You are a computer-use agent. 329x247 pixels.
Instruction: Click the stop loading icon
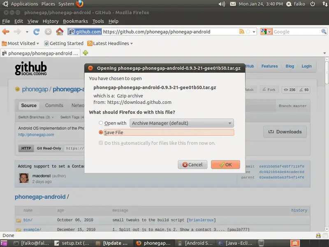pyautogui.click(x=48, y=32)
